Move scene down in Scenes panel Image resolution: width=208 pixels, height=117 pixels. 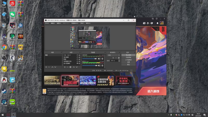coord(55,67)
